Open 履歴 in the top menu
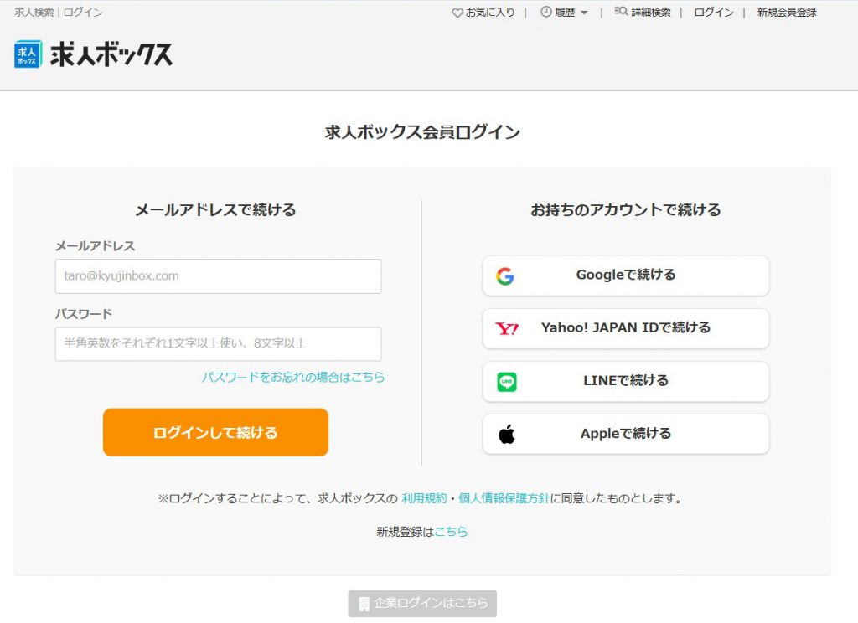Screen dimensions: 858x623 coord(566,13)
